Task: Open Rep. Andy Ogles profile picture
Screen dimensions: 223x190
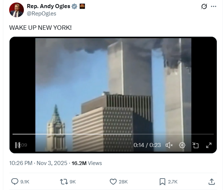Action: tap(17, 10)
